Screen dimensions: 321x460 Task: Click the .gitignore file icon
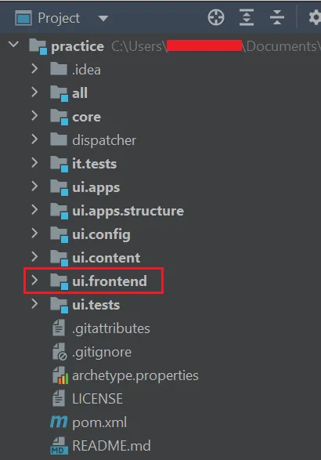tap(60, 352)
